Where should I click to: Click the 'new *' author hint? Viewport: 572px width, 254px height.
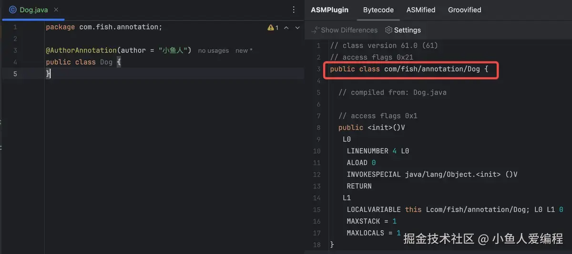[x=244, y=50]
